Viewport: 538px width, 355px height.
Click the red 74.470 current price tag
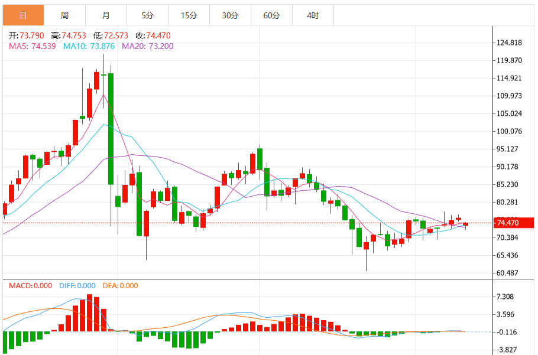pyautogui.click(x=513, y=223)
